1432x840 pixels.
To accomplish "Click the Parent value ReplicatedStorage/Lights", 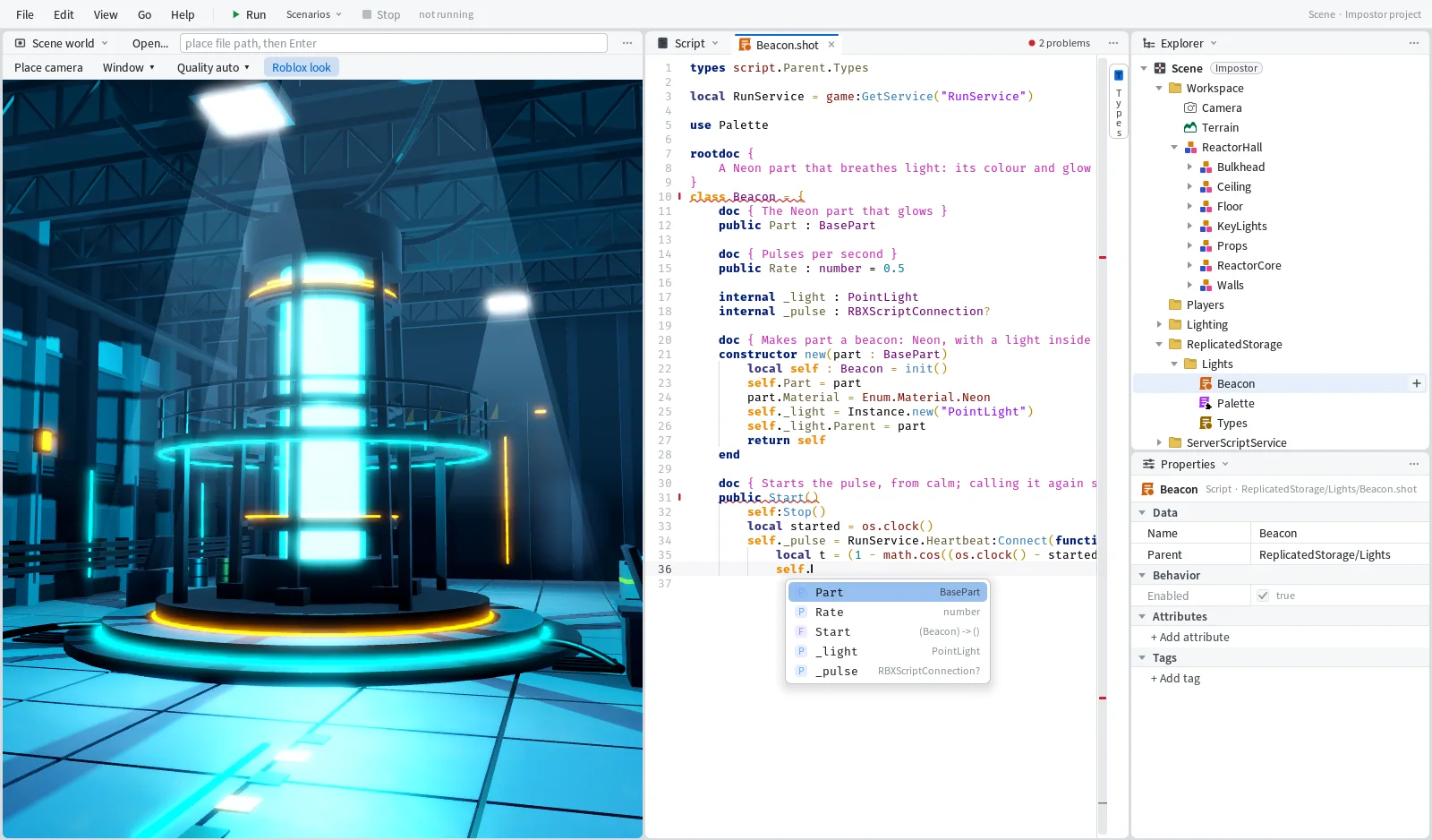I will (1339, 554).
